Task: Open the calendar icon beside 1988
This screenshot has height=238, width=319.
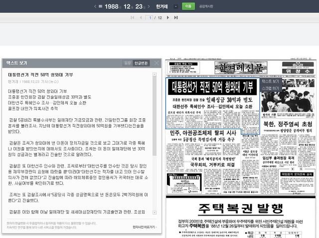Action: click(100, 6)
